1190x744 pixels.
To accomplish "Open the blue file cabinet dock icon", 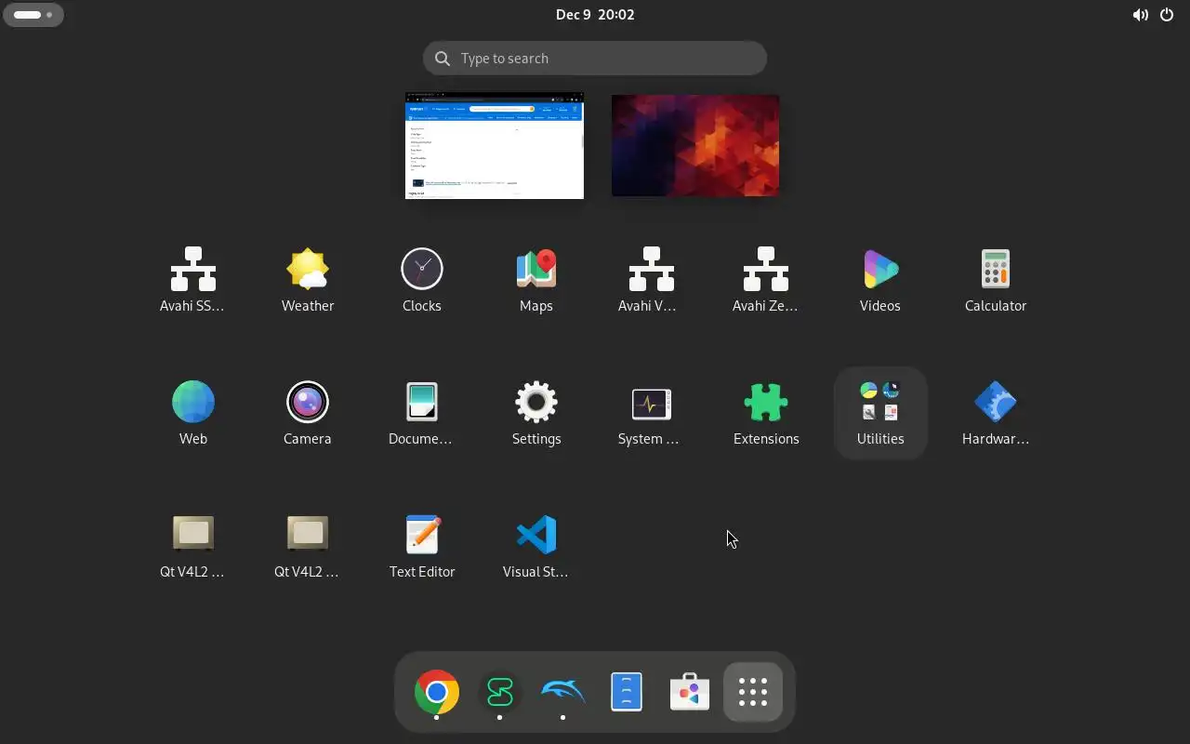I will pyautogui.click(x=627, y=692).
